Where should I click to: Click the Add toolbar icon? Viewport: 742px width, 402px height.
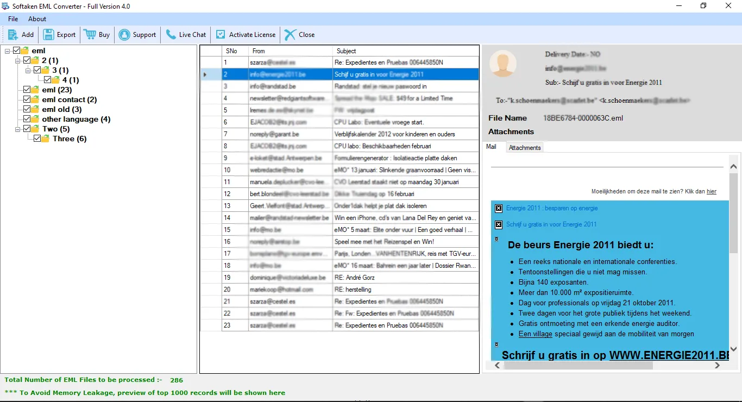coord(11,34)
